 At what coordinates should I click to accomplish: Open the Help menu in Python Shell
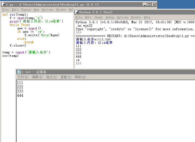point(147,17)
